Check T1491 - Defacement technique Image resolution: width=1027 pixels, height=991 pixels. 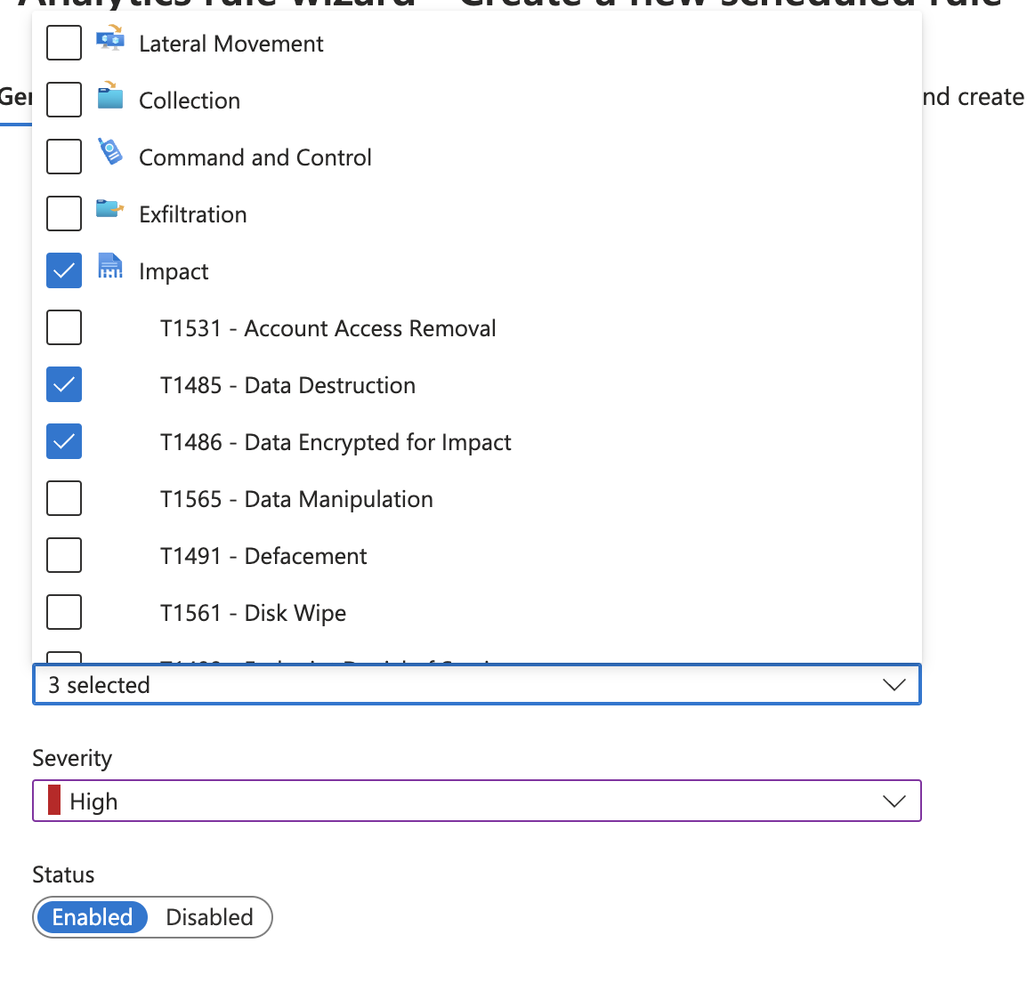tap(63, 554)
